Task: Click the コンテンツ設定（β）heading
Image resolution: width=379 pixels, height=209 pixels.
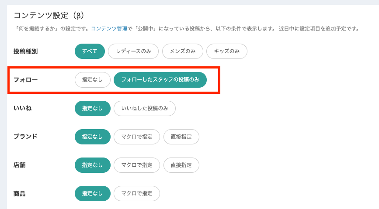Action: coord(49,16)
